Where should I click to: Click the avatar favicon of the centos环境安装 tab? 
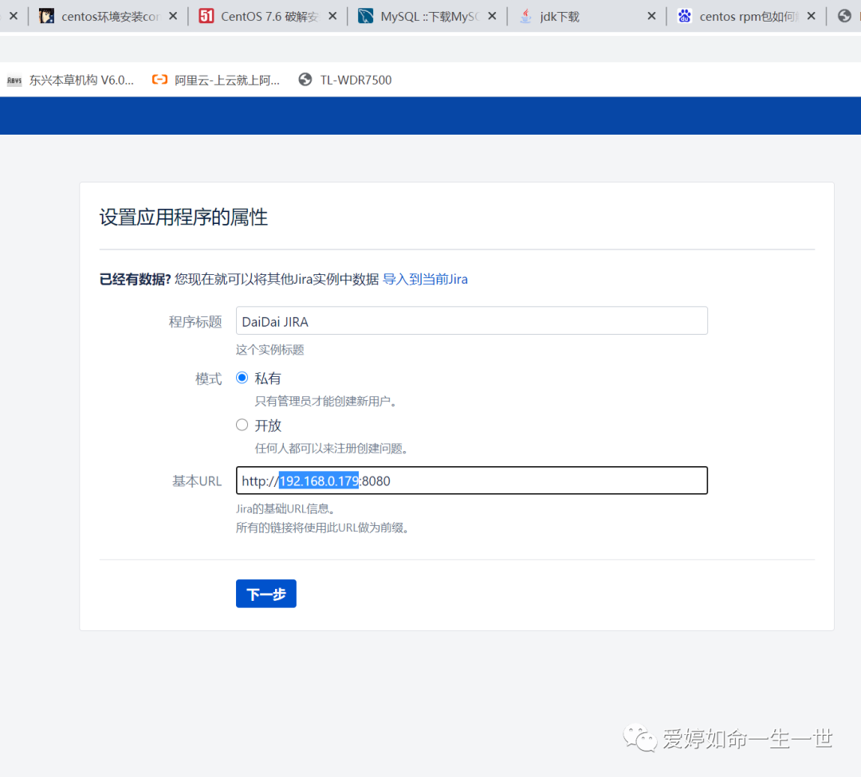pos(47,16)
